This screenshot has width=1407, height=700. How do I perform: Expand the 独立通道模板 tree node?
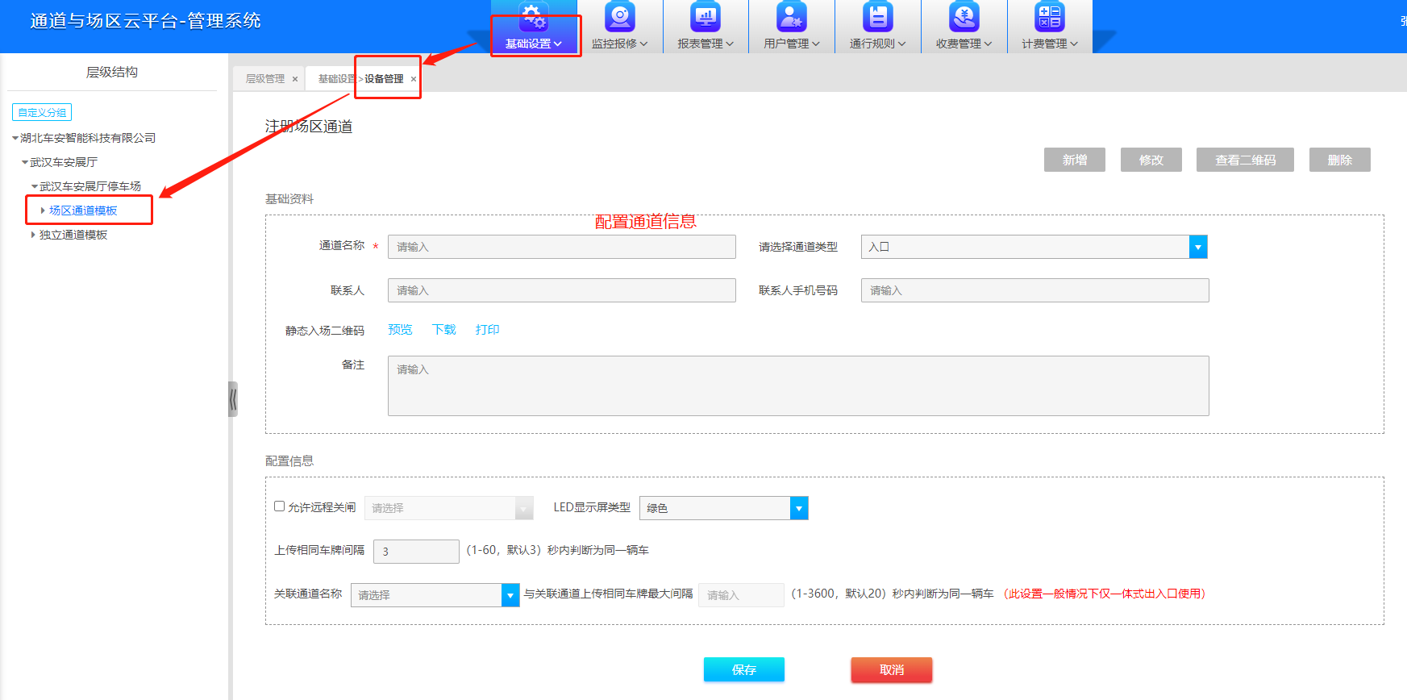click(33, 235)
